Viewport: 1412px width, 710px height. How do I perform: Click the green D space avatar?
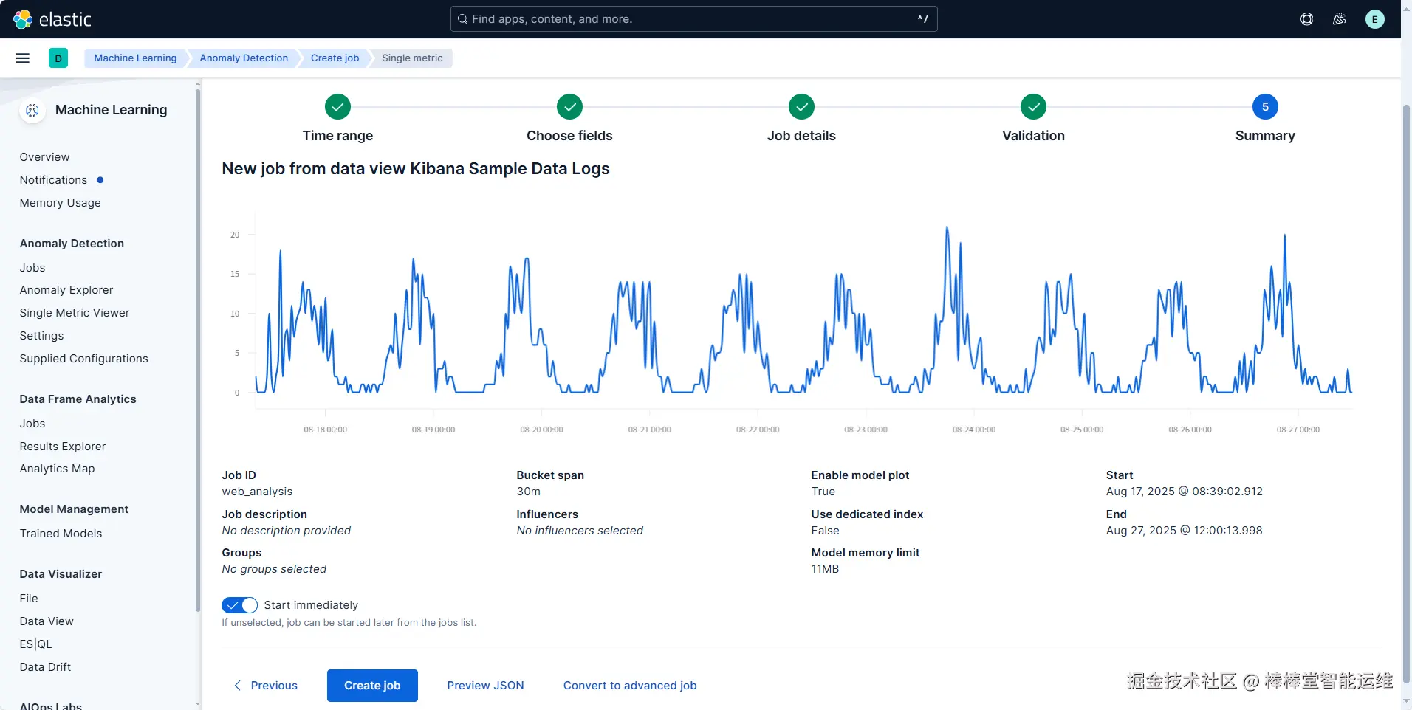coord(58,58)
